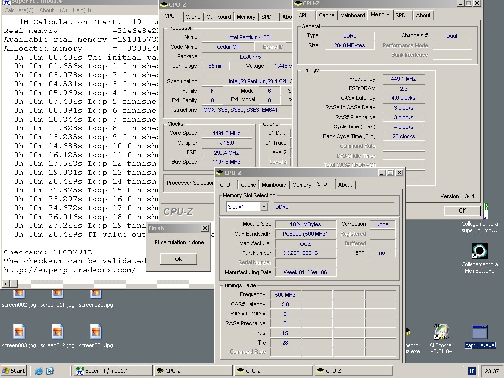Click the IT language indicator in the tray
504x378 pixels.
tap(472, 371)
